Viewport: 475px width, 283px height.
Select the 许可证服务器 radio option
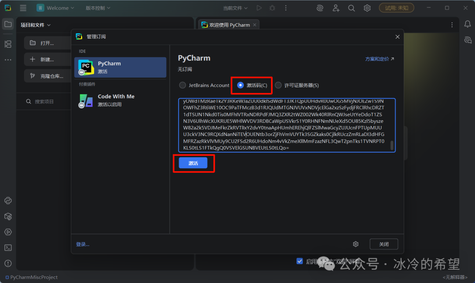point(278,85)
